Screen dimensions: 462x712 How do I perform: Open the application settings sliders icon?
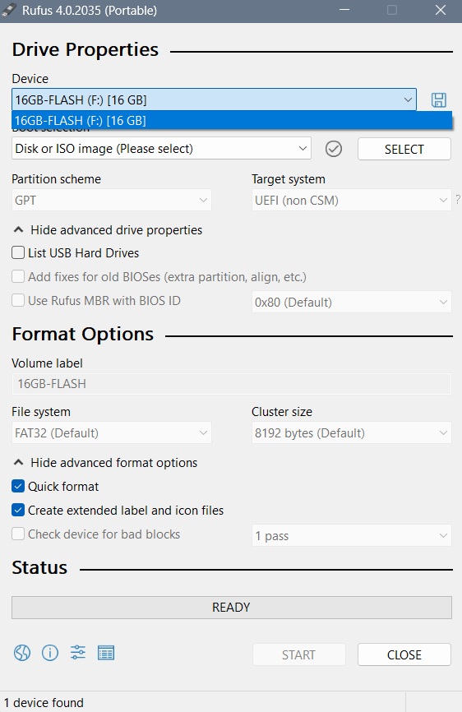(x=78, y=653)
